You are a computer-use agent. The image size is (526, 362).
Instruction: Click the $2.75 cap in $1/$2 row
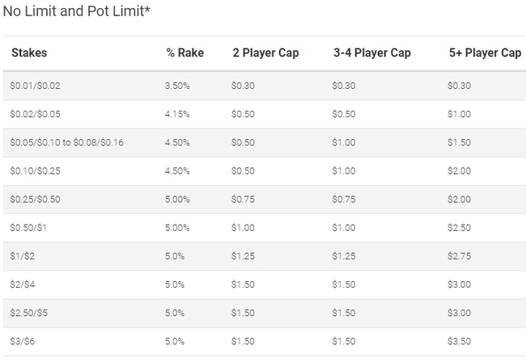tap(460, 256)
